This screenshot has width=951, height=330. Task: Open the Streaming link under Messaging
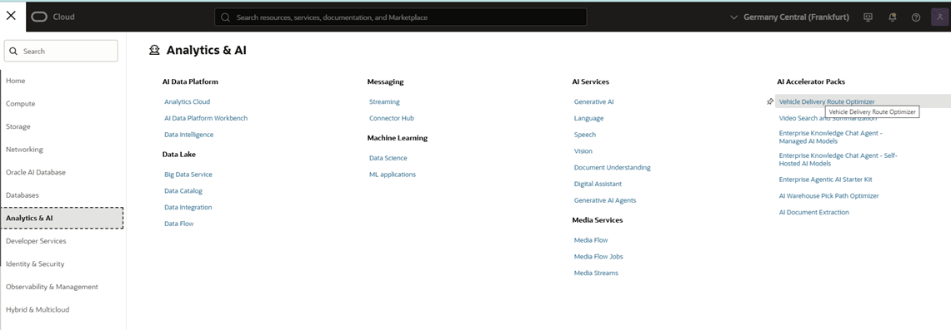(x=384, y=102)
